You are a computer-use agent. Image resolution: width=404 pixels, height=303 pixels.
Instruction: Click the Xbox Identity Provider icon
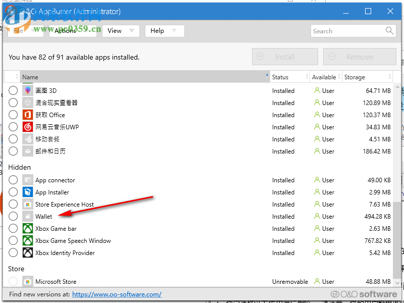(x=27, y=252)
